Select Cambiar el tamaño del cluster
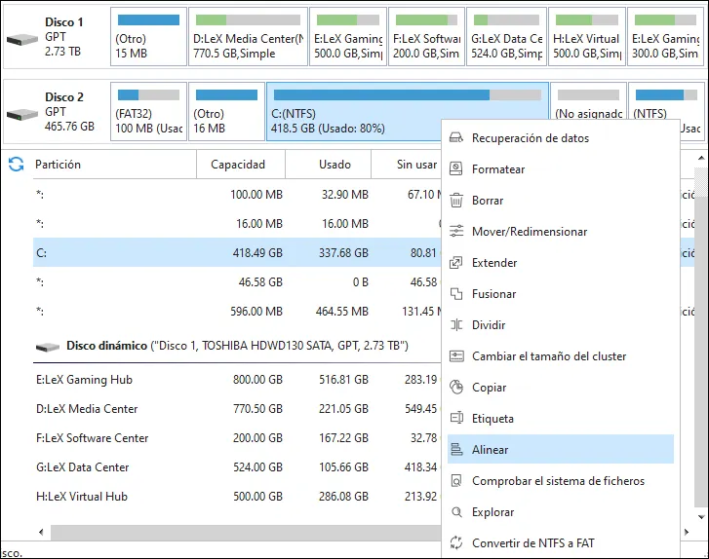 coord(561,355)
